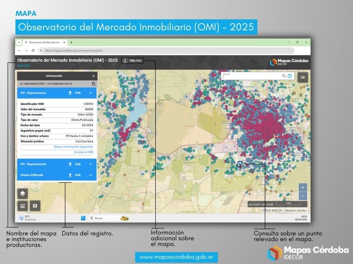Click the Buscar map search field

pyautogui.click(x=252, y=77)
